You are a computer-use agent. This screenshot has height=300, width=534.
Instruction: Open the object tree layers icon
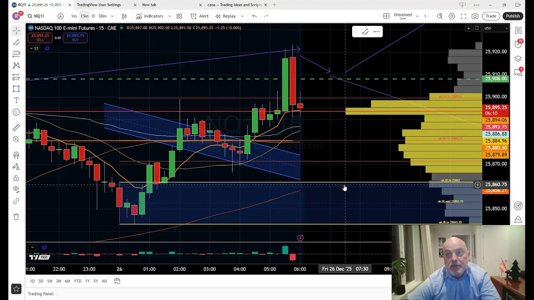518,59
